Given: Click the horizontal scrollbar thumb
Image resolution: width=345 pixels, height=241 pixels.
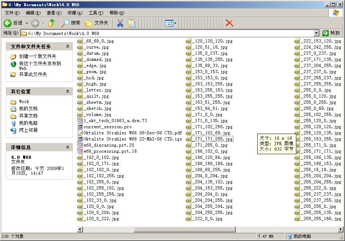Looking at the screenshot, I should pos(185,229).
